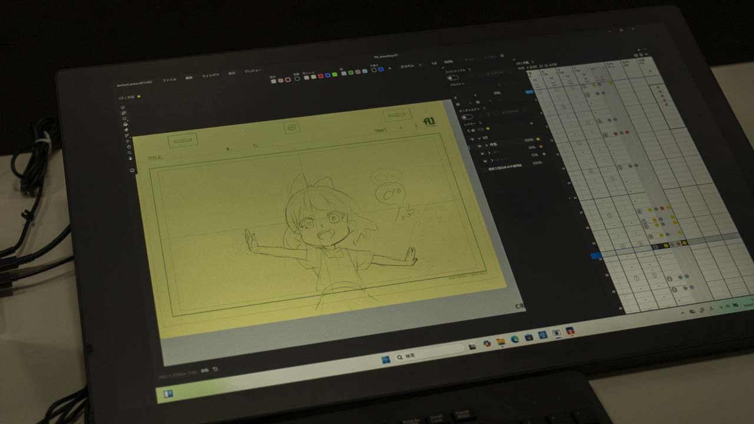This screenshot has height=424, width=754.
Task: Select the pen tool in left toolbar
Action: tap(124, 113)
